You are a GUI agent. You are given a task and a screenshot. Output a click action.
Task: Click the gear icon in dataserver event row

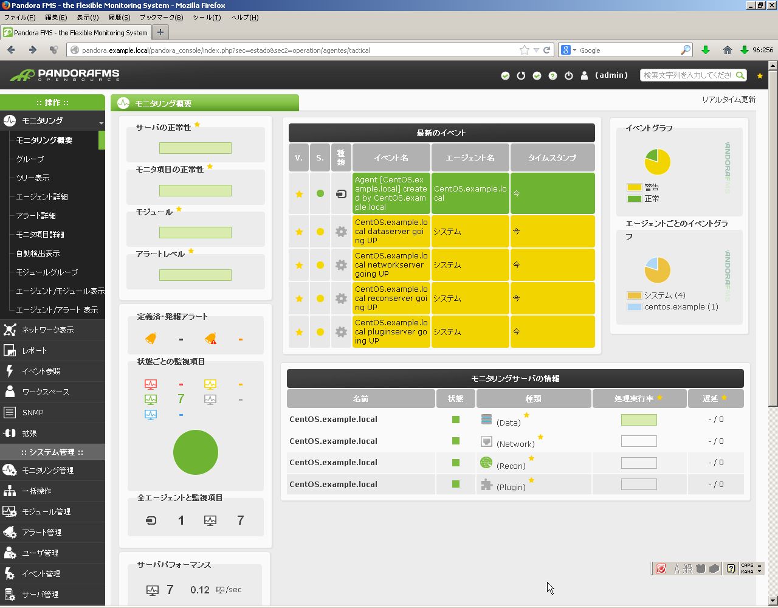[341, 232]
